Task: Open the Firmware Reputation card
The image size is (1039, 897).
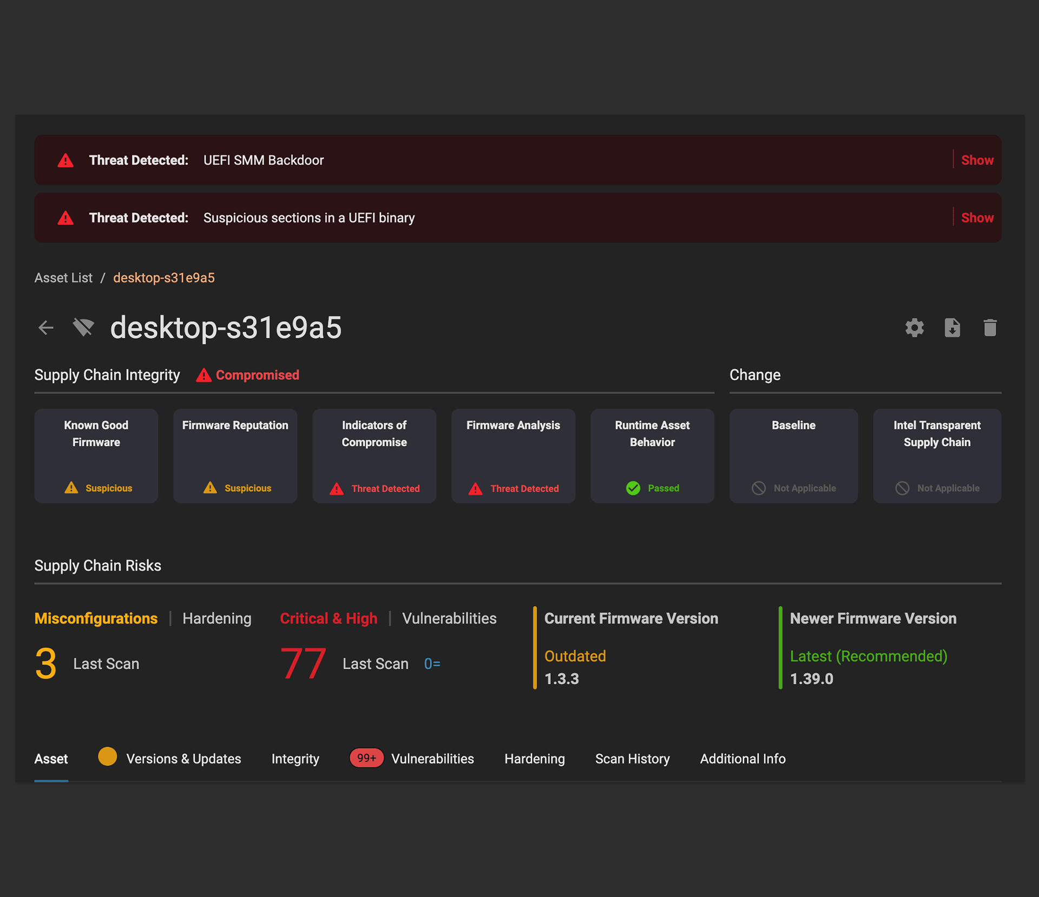Action: (235, 456)
